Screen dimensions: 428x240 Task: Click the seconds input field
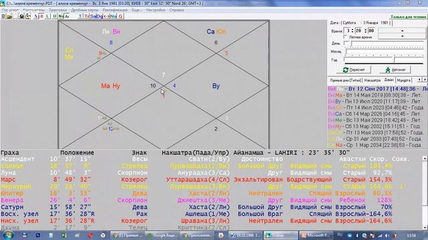(371, 31)
